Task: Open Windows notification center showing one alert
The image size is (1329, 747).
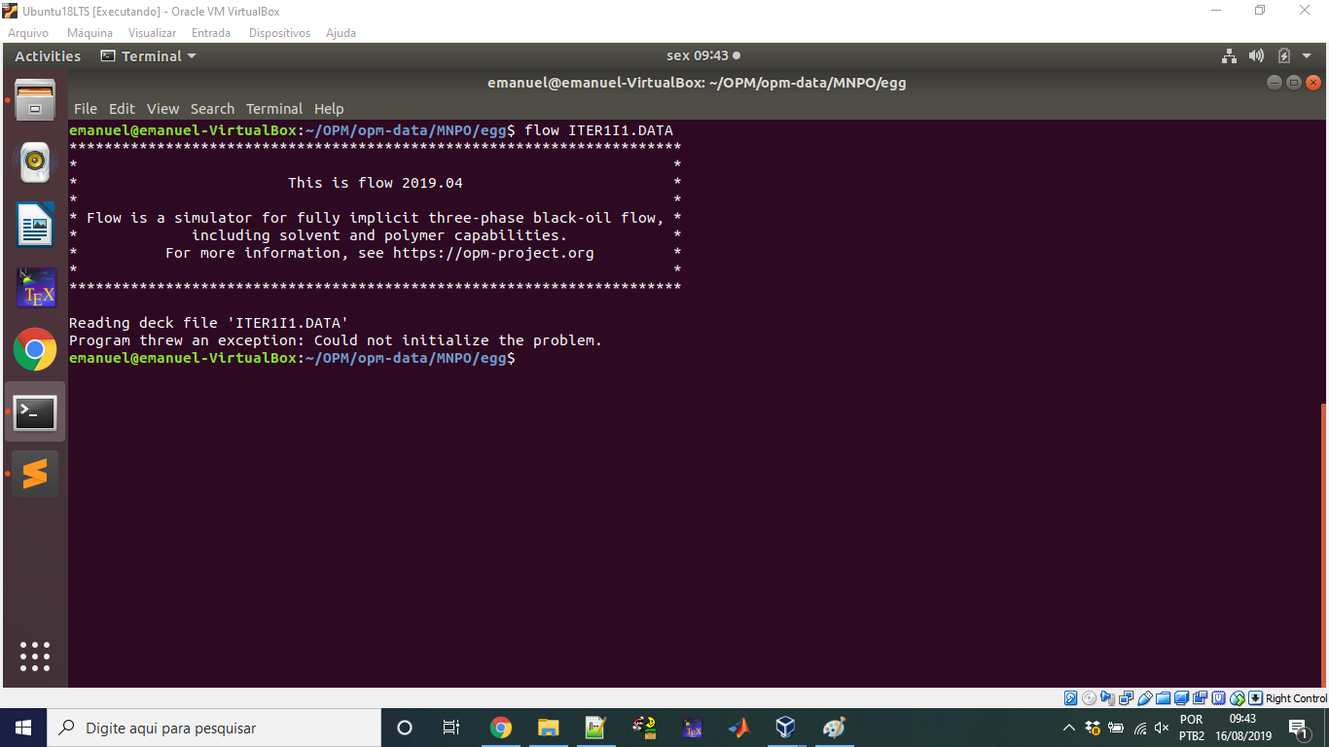Action: (1298, 728)
